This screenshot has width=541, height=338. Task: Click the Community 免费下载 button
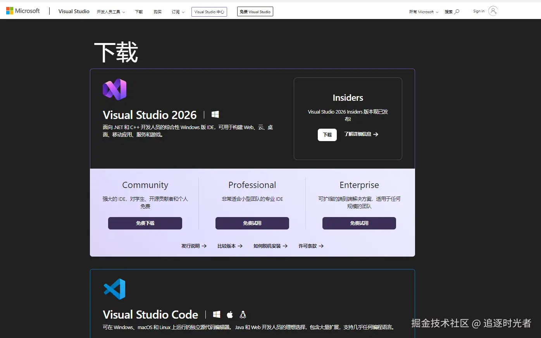pyautogui.click(x=145, y=223)
